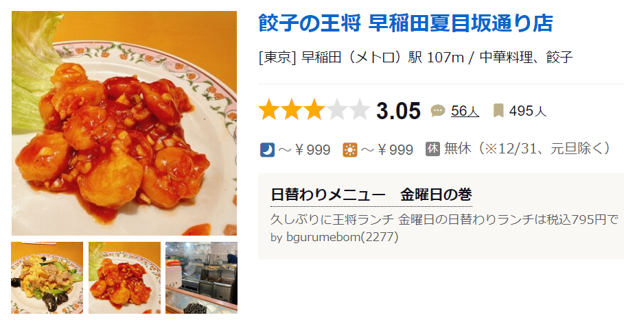Click the first gold rating star
This screenshot has width=624, height=324.
tap(269, 110)
